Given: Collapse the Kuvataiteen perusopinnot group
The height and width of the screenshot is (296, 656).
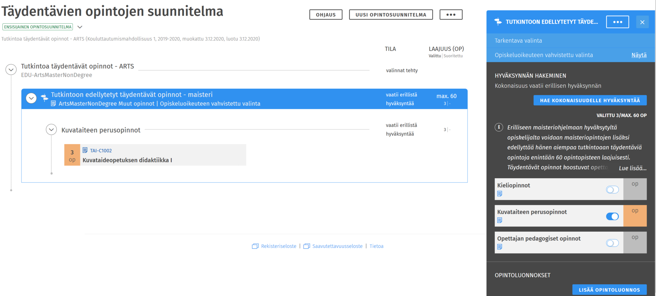Looking at the screenshot, I should click(51, 129).
